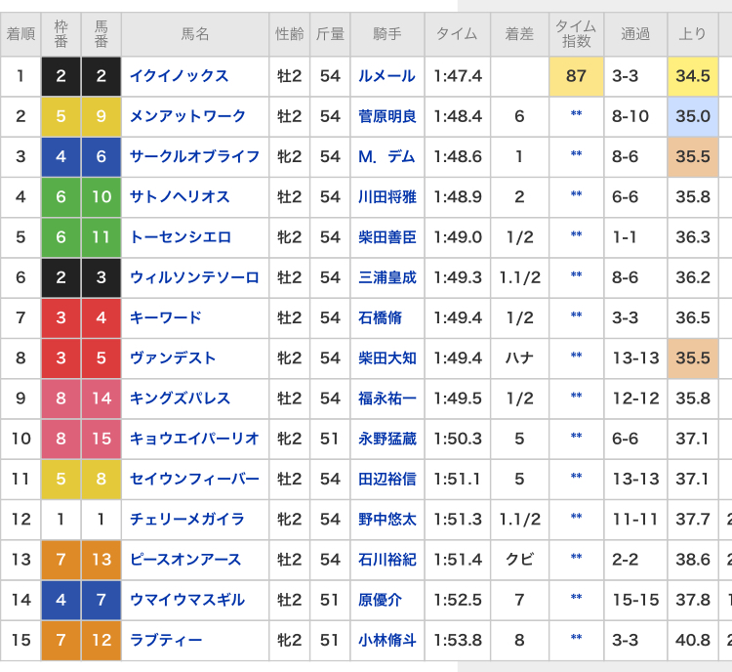
Task: Click jockey name 菅原明良
Action: [386, 116]
